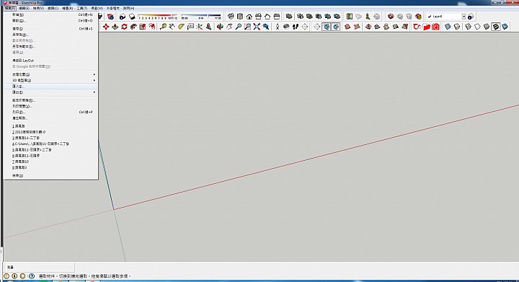Toggle Display Section Cuts button
The width and height of the screenshot is (519, 282).
[x=336, y=27]
